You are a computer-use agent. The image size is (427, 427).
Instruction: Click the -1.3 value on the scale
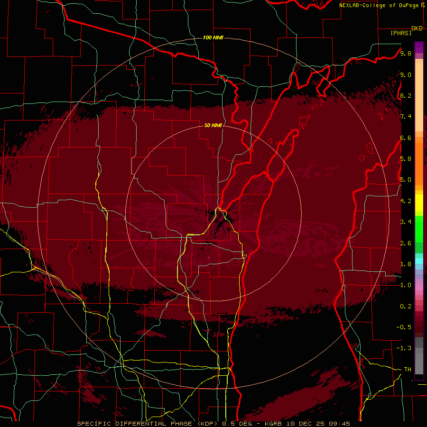(404, 348)
